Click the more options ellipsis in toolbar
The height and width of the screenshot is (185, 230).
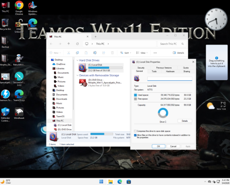point(155,53)
